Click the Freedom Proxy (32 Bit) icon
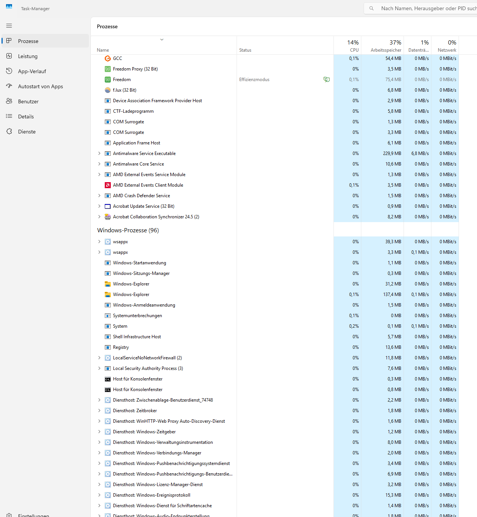The width and height of the screenshot is (477, 517). click(x=108, y=69)
